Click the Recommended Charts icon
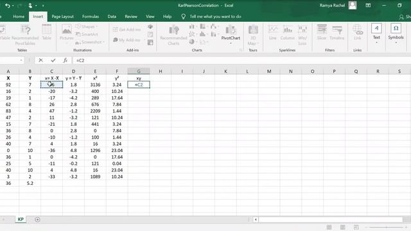Screen dimensions: 411x231 coord(173,30)
